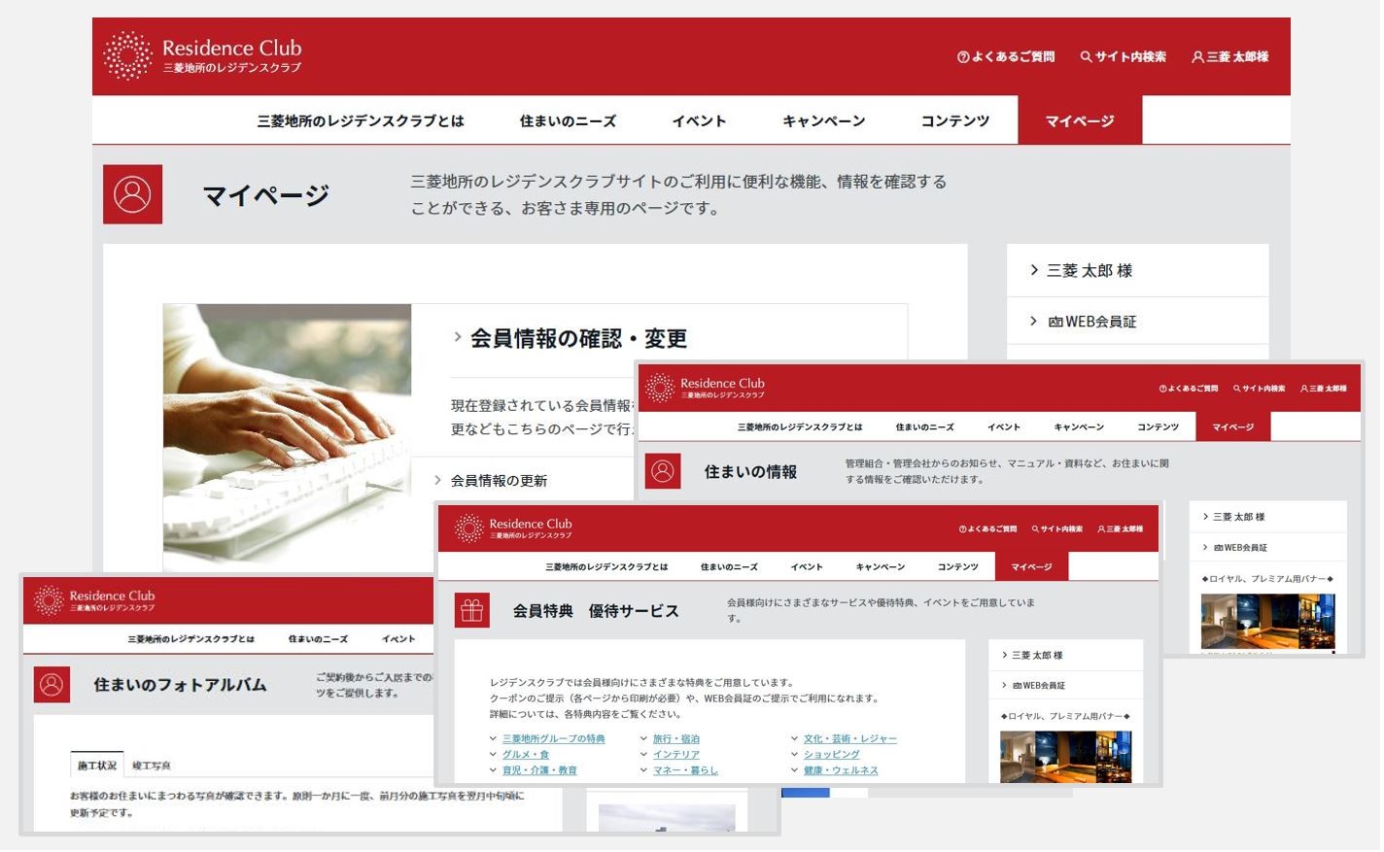Viewport: 1384px width, 852px height.
Task: Click the gift icon beside 会員特典 優待サービス
Action: click(x=471, y=610)
